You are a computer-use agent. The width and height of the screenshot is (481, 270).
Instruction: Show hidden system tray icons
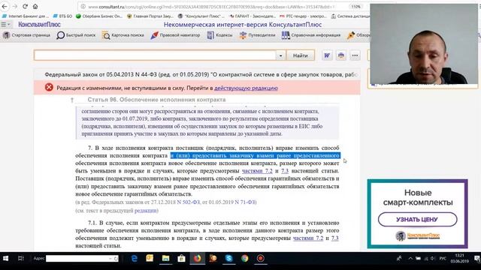[x=410, y=258]
